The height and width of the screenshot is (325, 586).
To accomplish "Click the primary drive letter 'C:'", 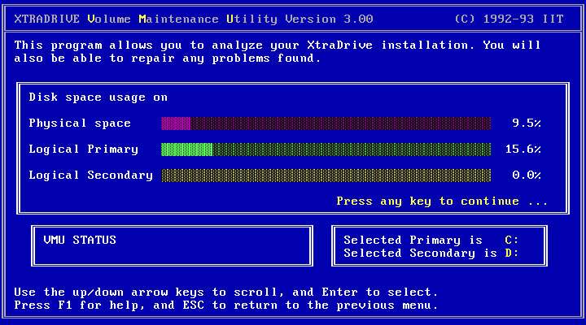I will (x=512, y=240).
